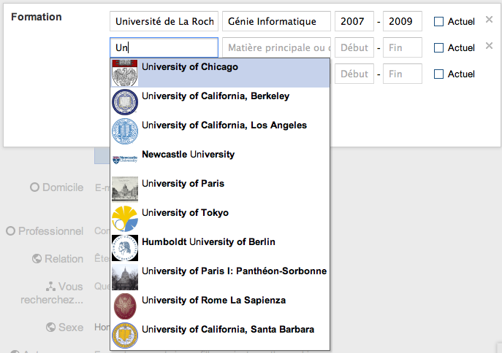
Task: Click the Humboldt University of Berlin emblem
Action: pyautogui.click(x=125, y=248)
